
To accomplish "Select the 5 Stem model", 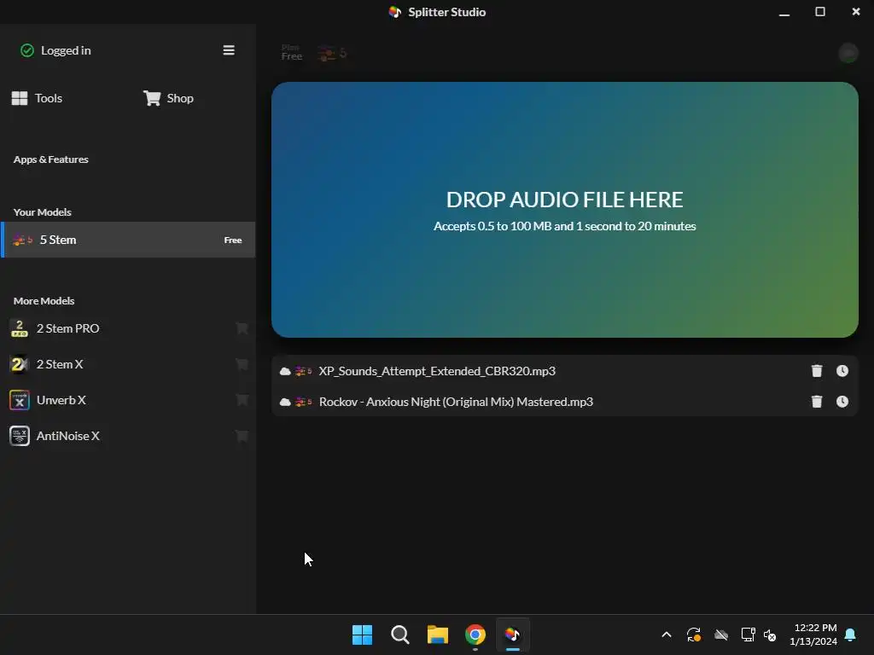I will click(128, 240).
